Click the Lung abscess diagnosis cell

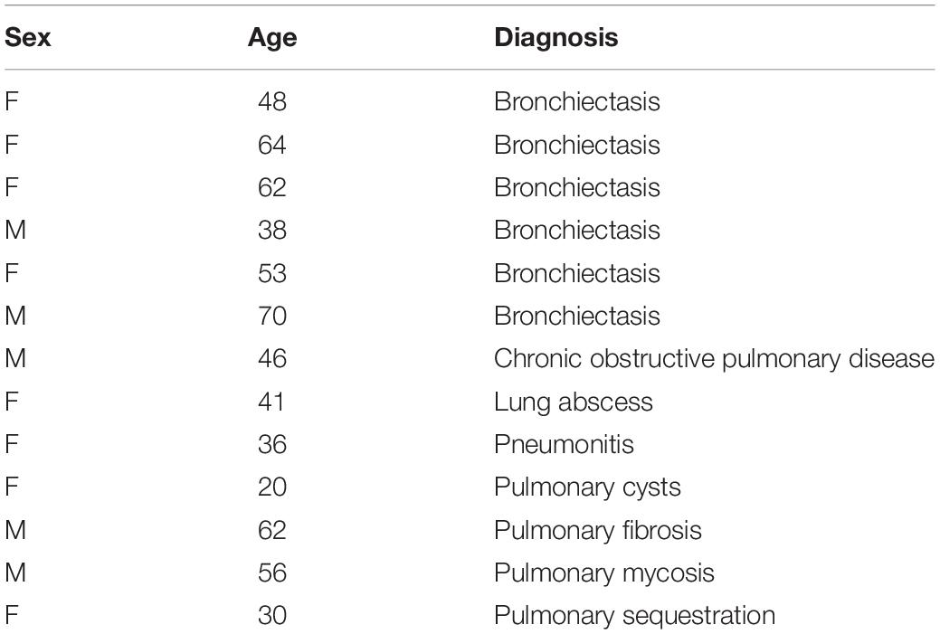[x=573, y=402]
